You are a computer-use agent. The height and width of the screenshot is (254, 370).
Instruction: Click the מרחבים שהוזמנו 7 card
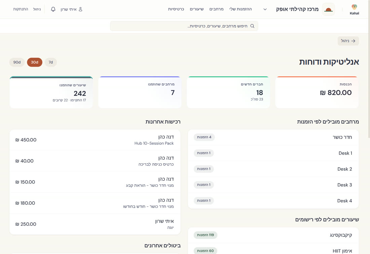click(x=140, y=92)
